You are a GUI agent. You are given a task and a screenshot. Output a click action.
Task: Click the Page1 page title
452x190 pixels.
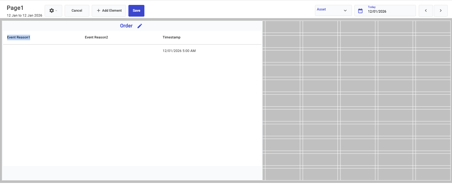click(x=15, y=8)
